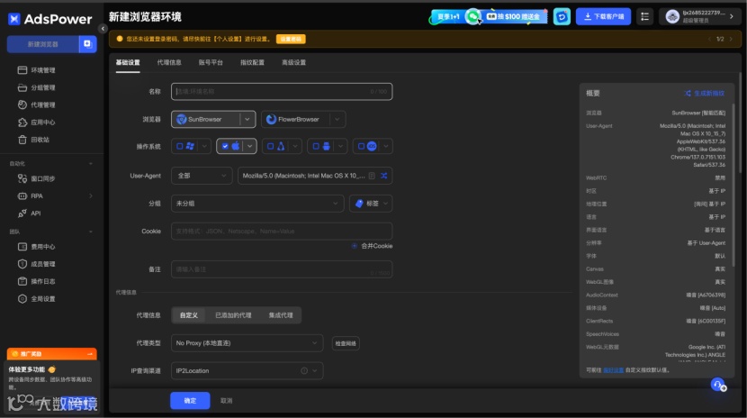The image size is (747, 418).
Task: Open the macOS version dropdown arrow
Action: pyautogui.click(x=249, y=146)
